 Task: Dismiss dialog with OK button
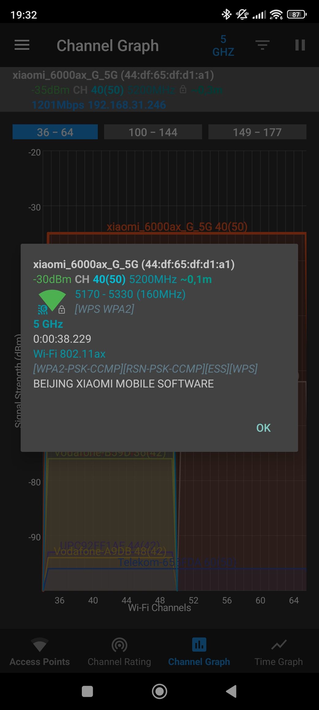coord(263,428)
